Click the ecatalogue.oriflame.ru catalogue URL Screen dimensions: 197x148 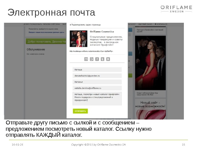91,51
